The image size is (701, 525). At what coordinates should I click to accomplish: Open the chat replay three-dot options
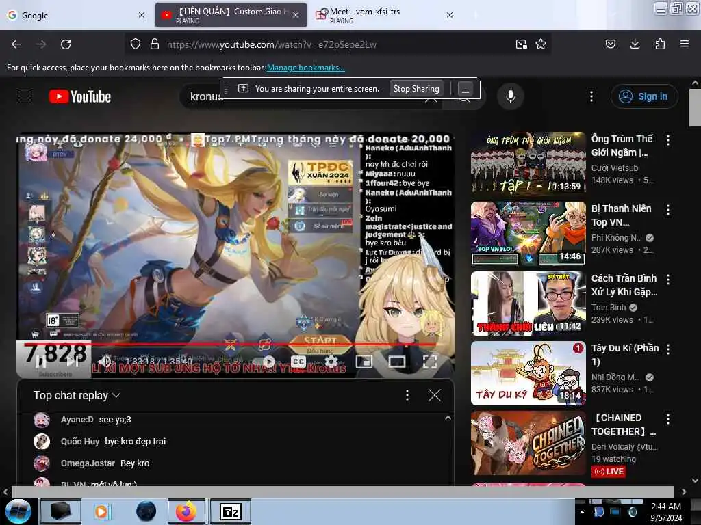407,395
